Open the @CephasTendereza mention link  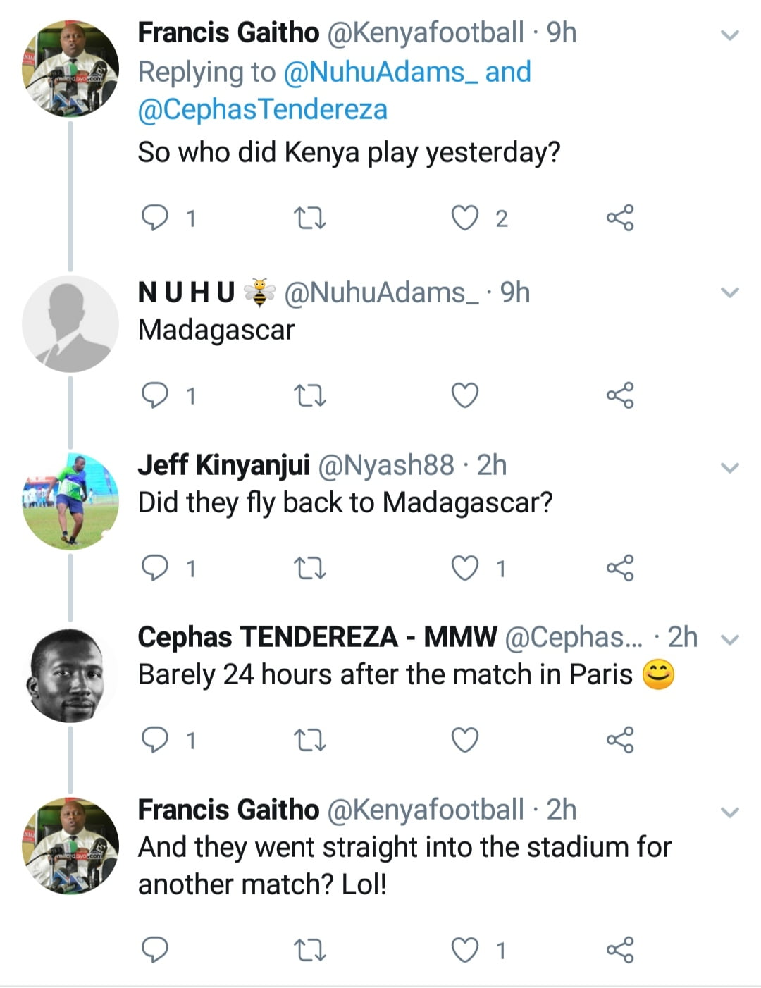(x=263, y=110)
